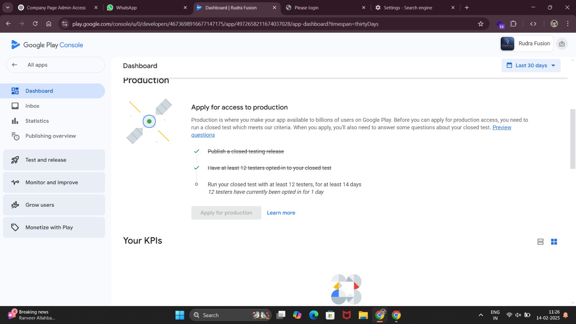The width and height of the screenshot is (576, 324).
Task: Open the browser three-dot menu
Action: point(568,24)
